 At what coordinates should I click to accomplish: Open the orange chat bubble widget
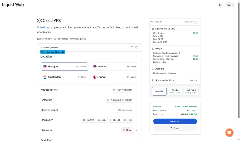pyautogui.click(x=229, y=132)
